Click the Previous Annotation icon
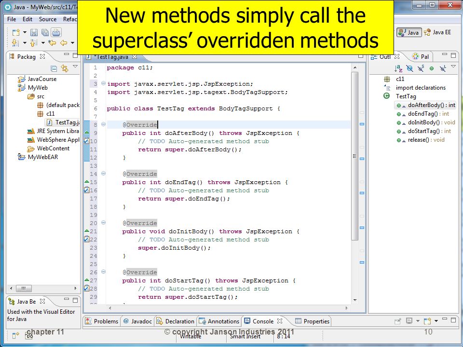 [x=34, y=43]
